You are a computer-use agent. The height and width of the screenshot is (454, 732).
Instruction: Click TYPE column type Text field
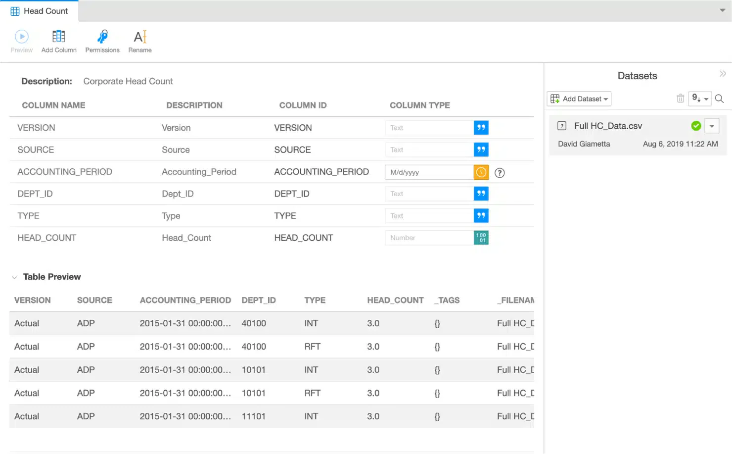[429, 216]
